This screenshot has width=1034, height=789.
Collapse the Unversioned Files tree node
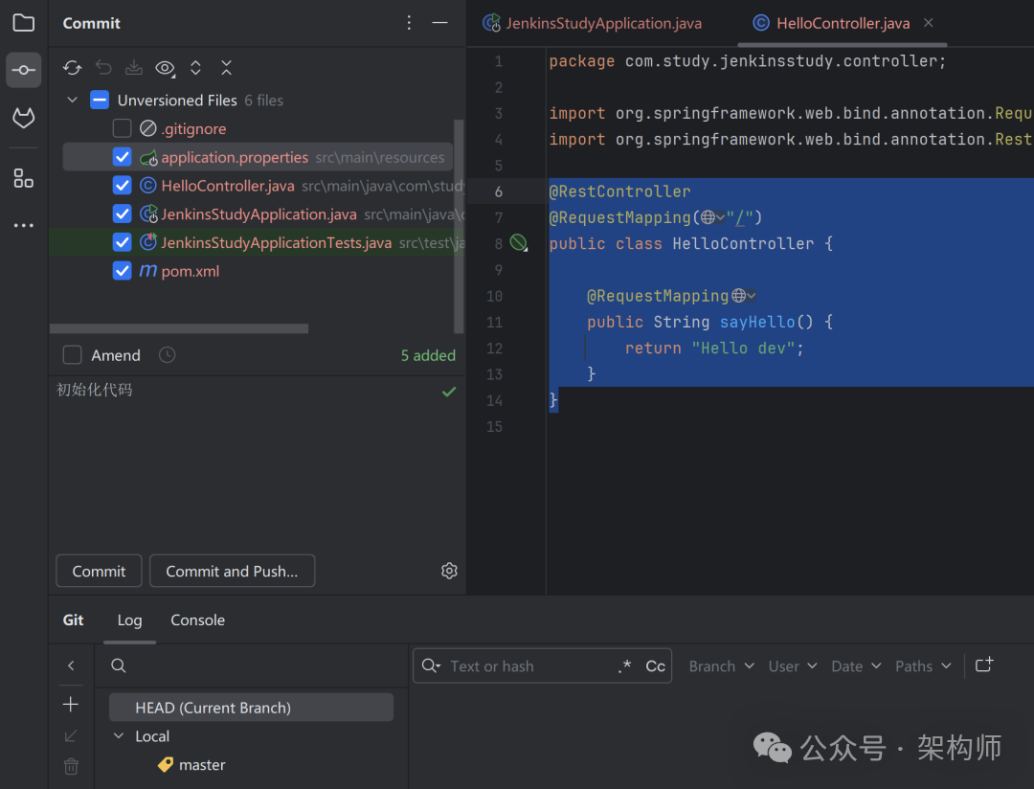(73, 100)
